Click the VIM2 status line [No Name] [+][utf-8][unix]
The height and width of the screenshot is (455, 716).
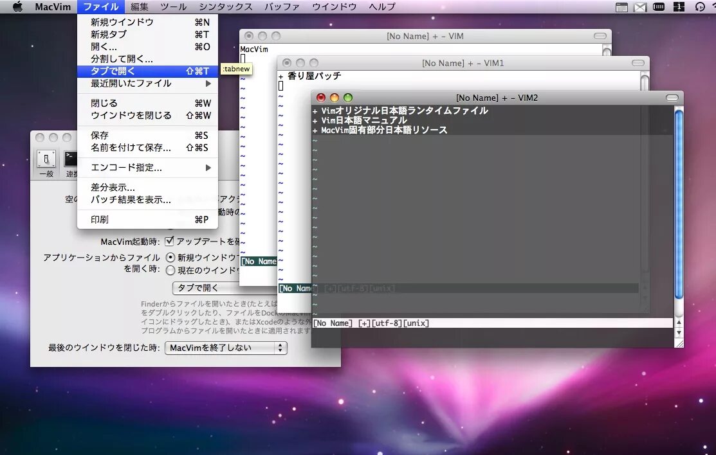point(492,323)
